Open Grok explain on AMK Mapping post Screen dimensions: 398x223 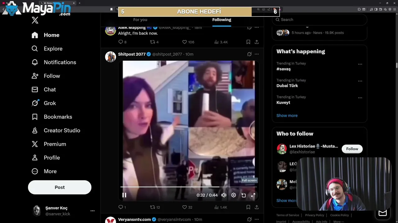249,28
